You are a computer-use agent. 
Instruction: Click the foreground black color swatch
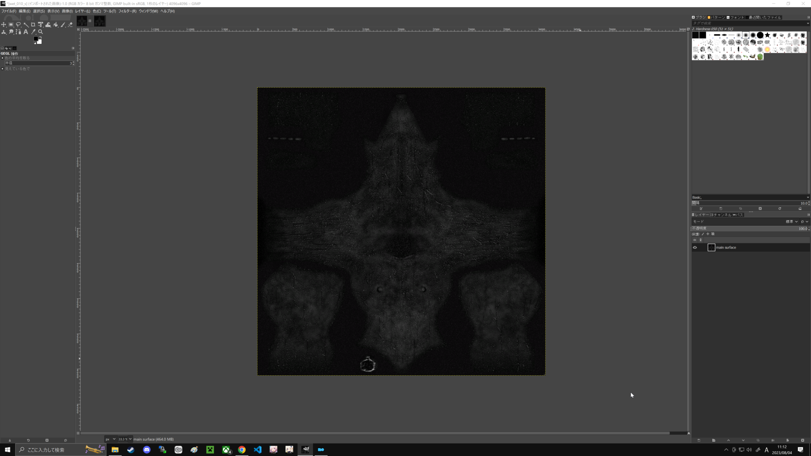click(x=36, y=39)
